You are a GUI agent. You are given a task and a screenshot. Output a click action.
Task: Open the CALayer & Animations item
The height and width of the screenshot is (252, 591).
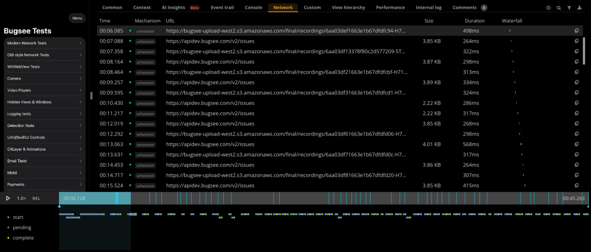coord(45,149)
